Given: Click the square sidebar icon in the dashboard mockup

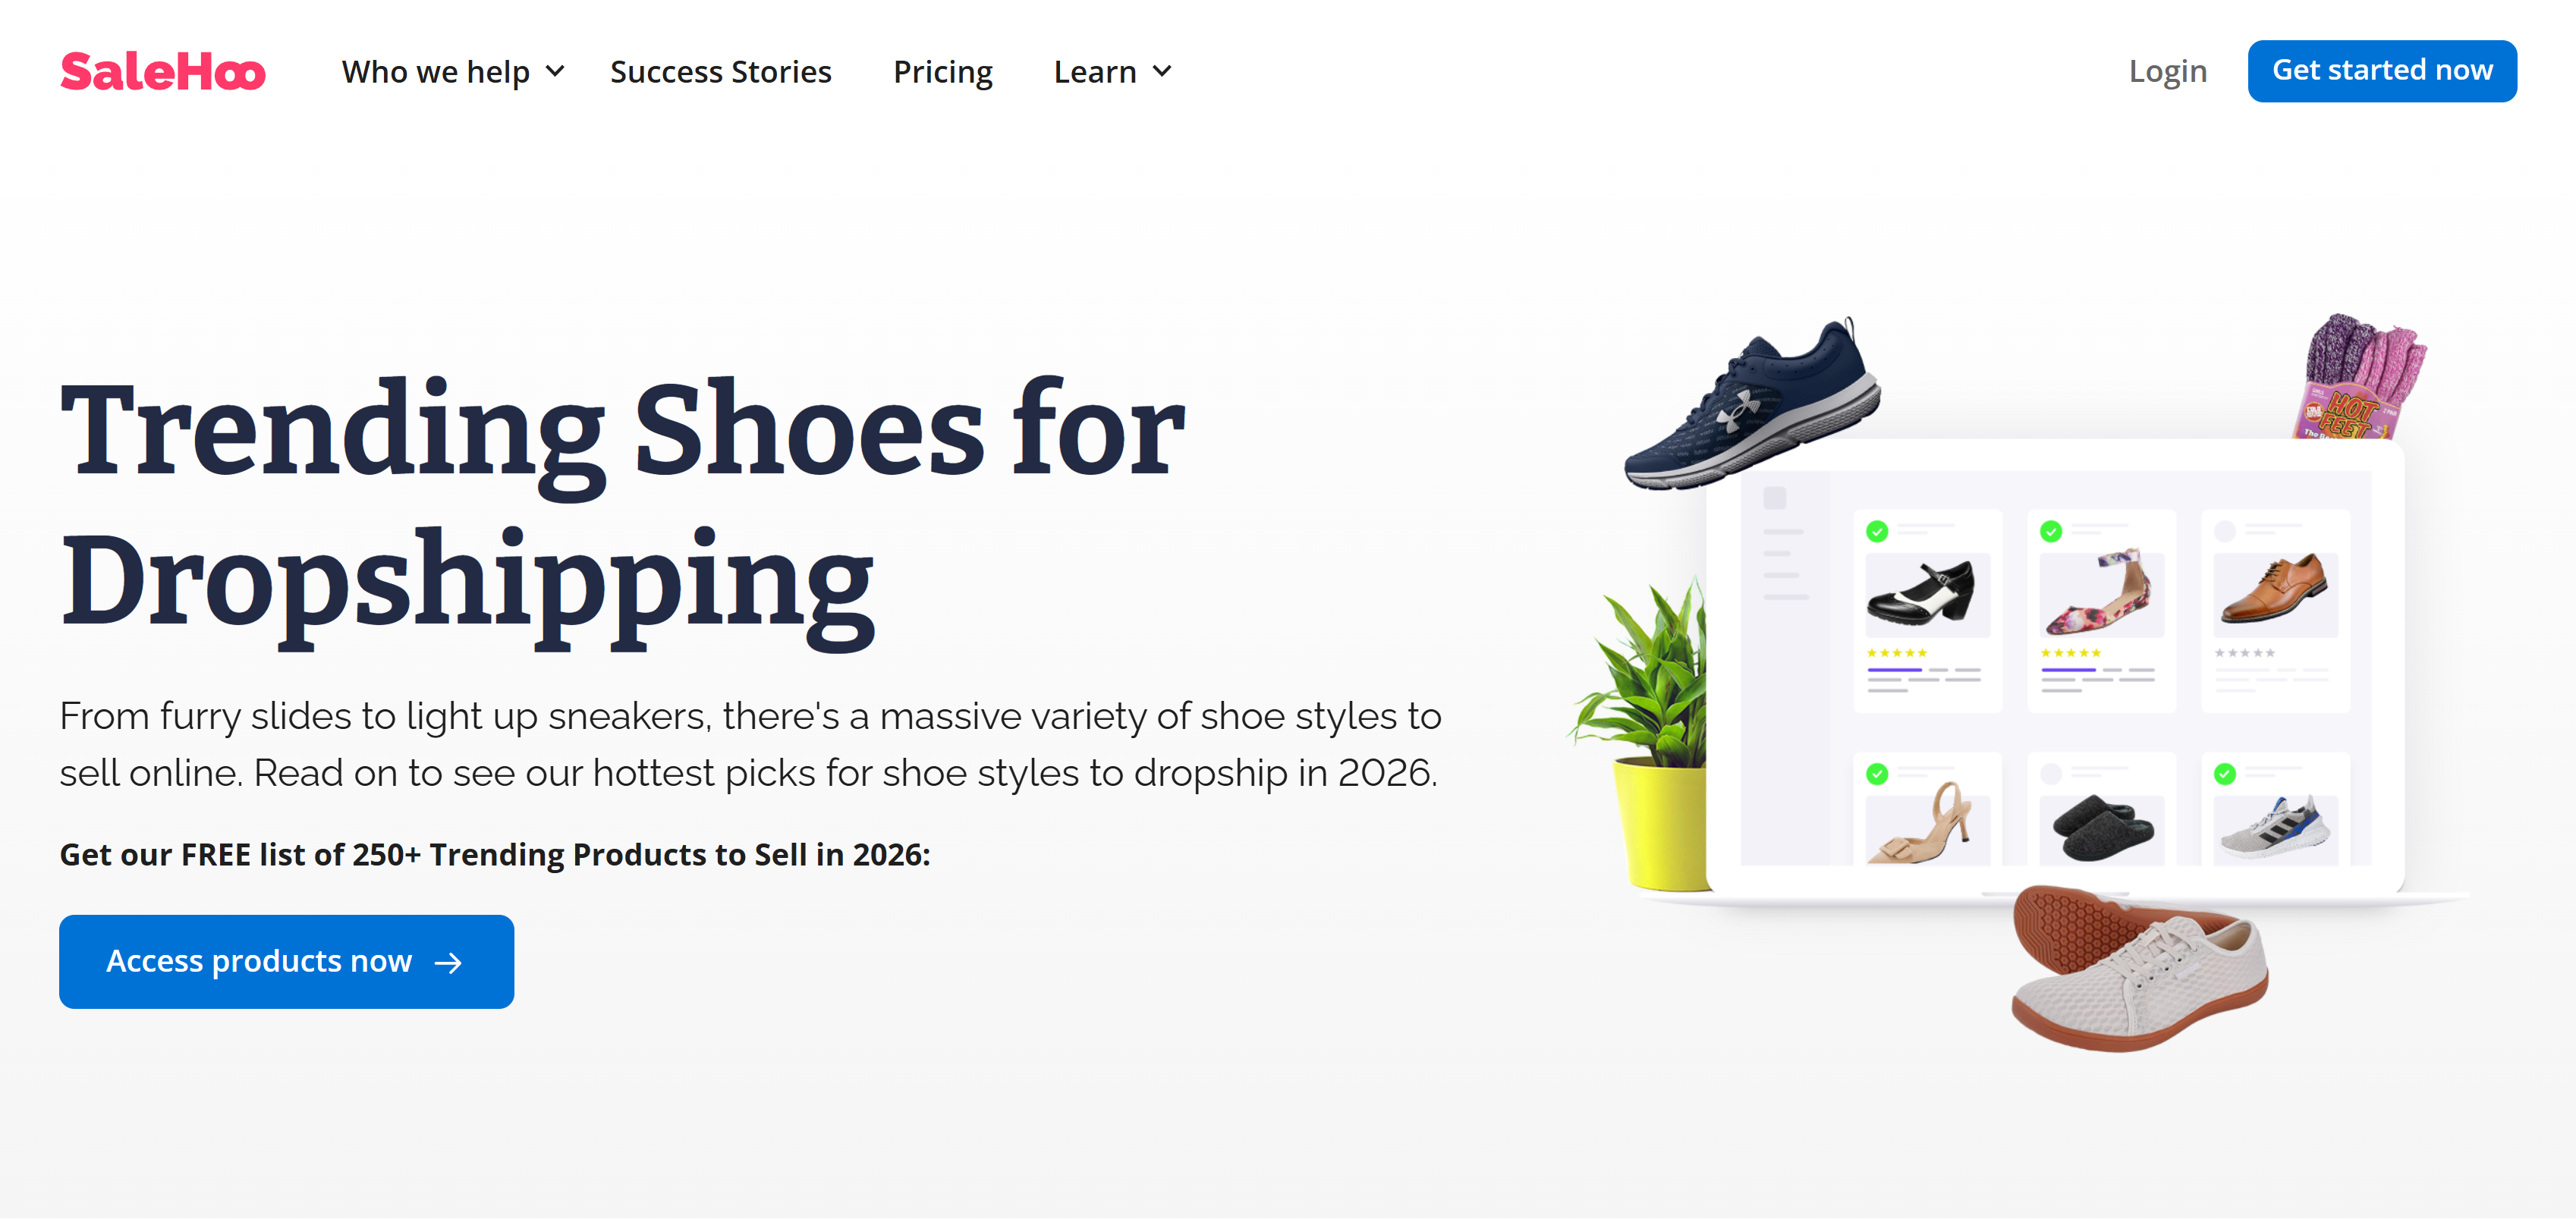Looking at the screenshot, I should (1775, 498).
